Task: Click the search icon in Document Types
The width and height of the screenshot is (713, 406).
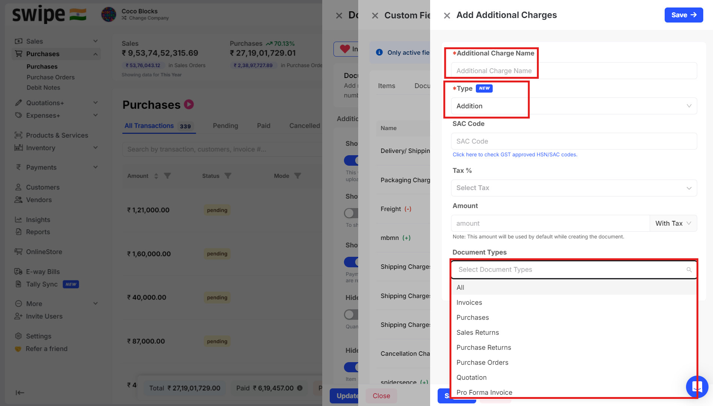Action: point(689,270)
